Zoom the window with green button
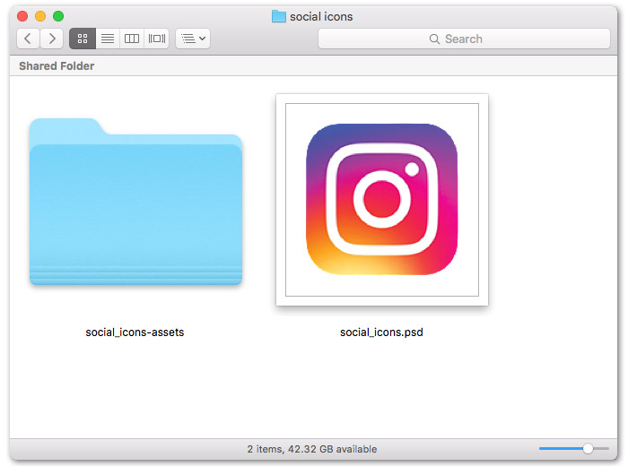628x466 pixels. [58, 16]
